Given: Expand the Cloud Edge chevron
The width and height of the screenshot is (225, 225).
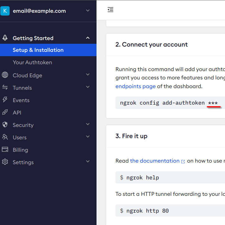Looking at the screenshot, I should click(88, 74).
